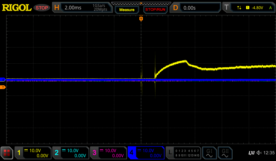
Task: Click the LXI network status icon
Action: click(x=251, y=153)
